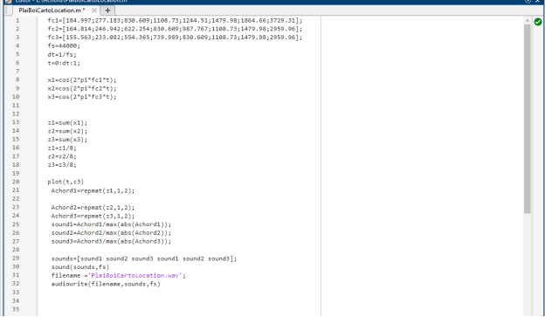Place cursor on the x2=cos(2*pi*fc2*t) line
This screenshot has height=317, width=545.
pyautogui.click(x=82, y=88)
